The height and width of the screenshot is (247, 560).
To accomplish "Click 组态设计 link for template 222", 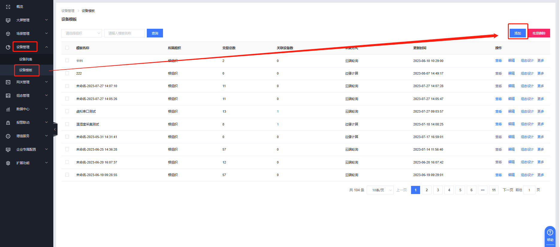I will (527, 73).
